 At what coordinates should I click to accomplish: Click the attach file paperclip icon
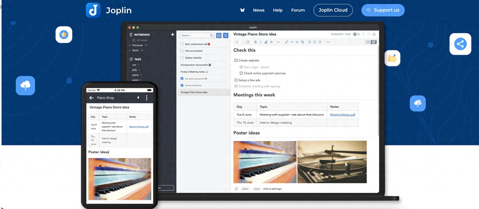point(302,42)
